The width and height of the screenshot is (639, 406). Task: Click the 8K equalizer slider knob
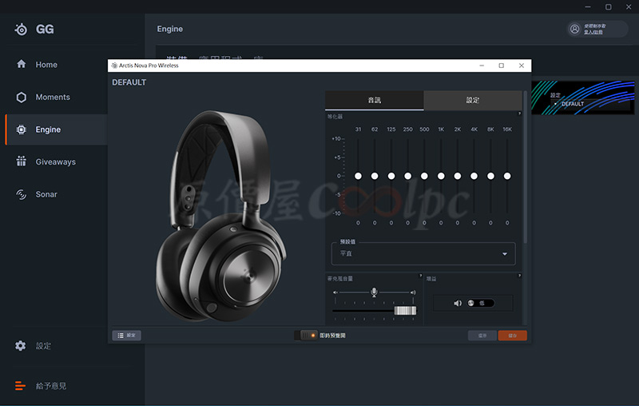click(x=490, y=176)
